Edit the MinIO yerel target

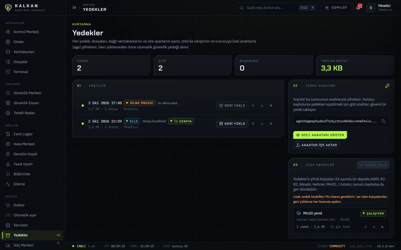(x=374, y=227)
